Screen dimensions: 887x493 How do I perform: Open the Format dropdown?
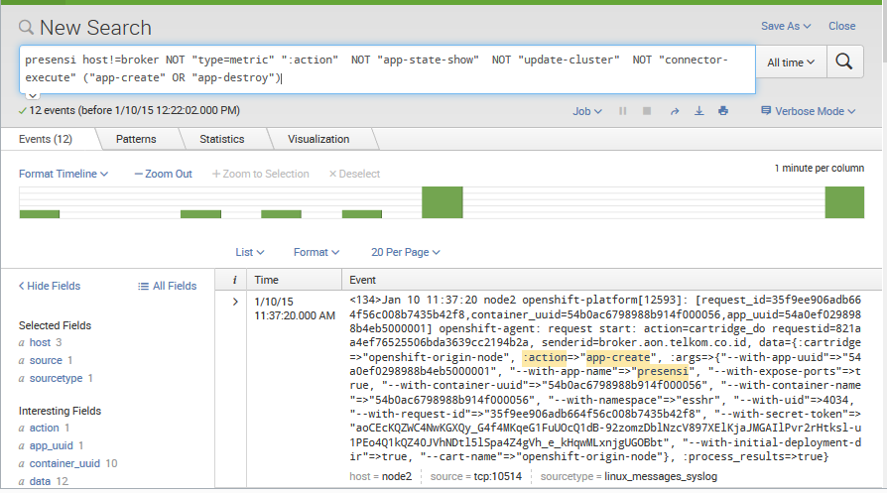[x=317, y=252]
